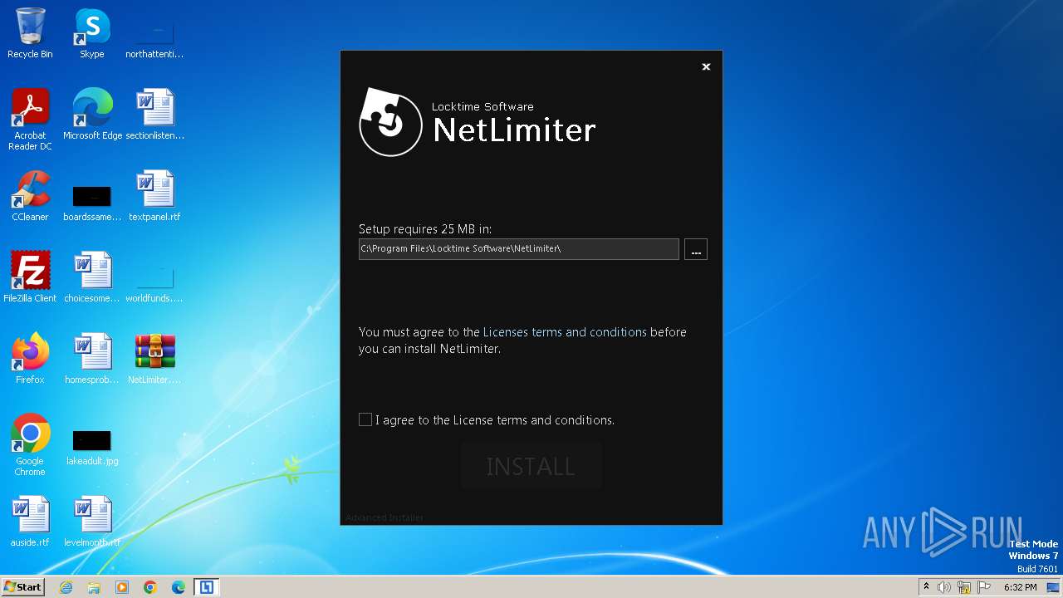The image size is (1063, 598).
Task: Open Action Center flag tray icon
Action: pyautogui.click(x=984, y=587)
